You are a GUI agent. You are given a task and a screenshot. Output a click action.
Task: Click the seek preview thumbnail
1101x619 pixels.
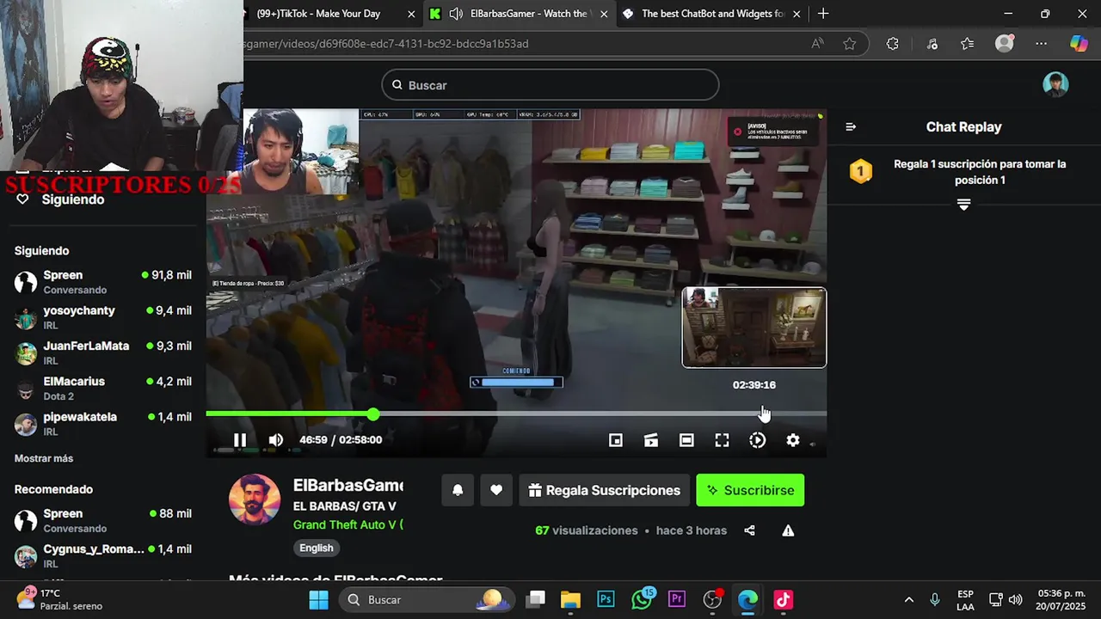pos(754,328)
